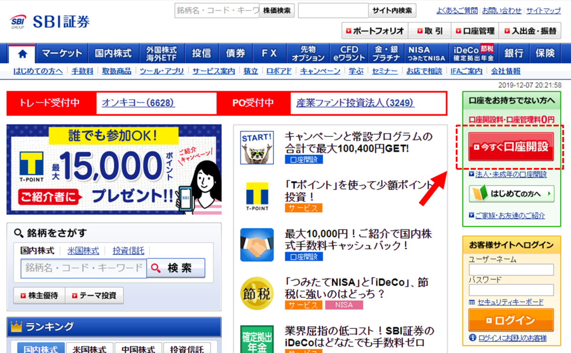Open the よくあるご質問 link

(457, 10)
